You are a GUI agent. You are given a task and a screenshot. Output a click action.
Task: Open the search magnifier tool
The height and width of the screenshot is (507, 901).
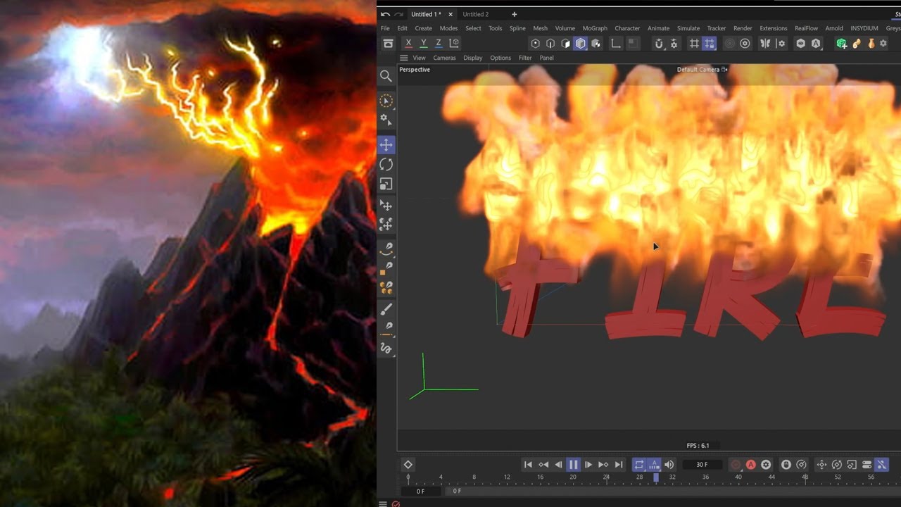click(x=386, y=76)
